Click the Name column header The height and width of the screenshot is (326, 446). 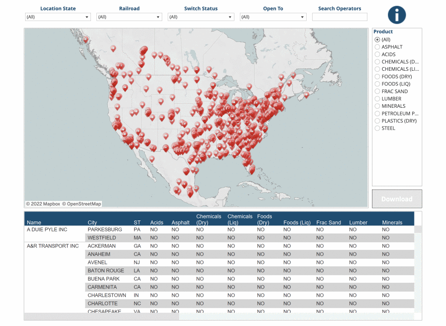click(x=34, y=222)
